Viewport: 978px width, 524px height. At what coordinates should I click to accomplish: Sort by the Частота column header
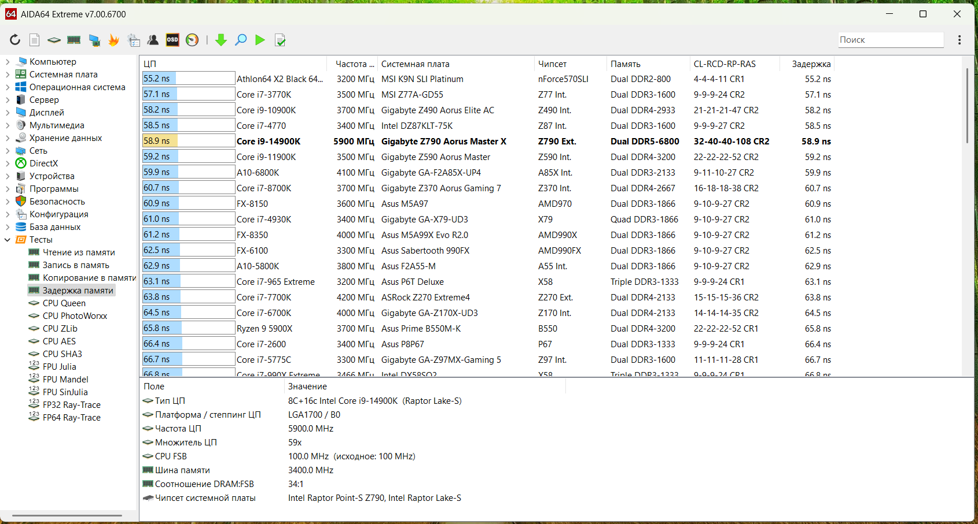click(x=352, y=64)
